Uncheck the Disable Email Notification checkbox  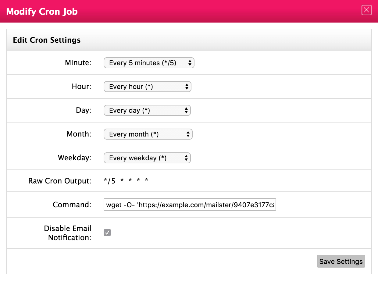(107, 233)
